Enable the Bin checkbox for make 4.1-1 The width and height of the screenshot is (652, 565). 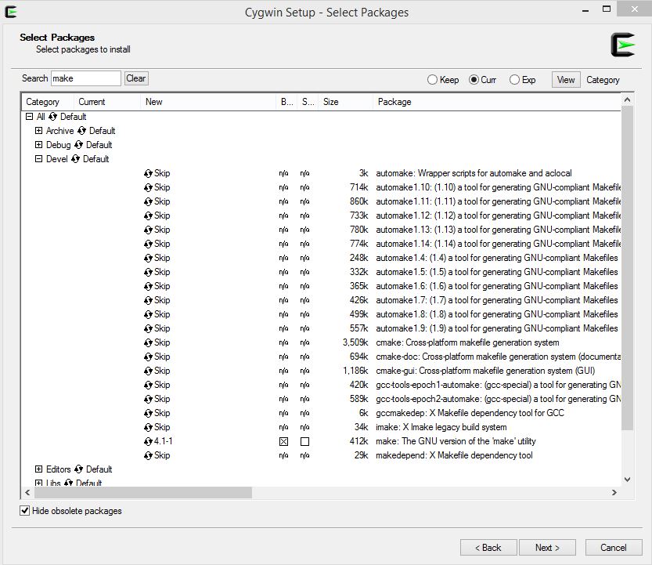[283, 441]
